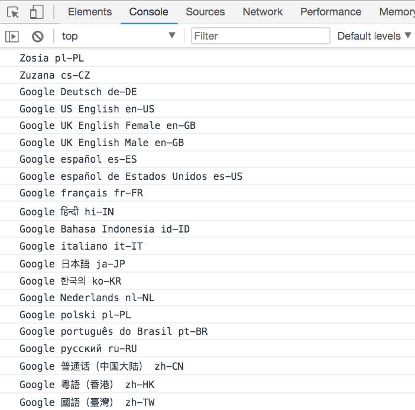The height and width of the screenshot is (410, 415).
Task: Select "Google Bahasa Indonesia id-ID" line
Action: 208,229
